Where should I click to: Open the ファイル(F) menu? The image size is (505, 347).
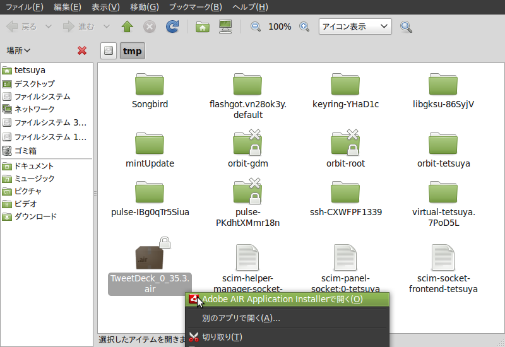(25, 7)
